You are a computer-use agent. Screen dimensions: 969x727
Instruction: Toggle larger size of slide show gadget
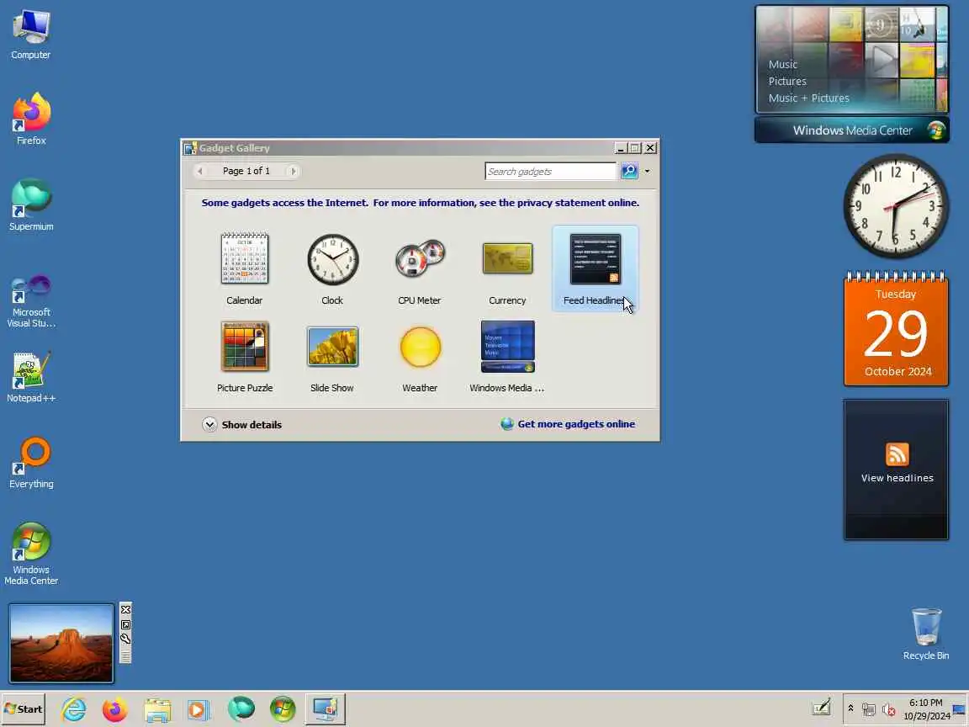point(125,624)
